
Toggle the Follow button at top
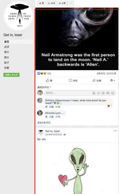pos(51,3)
